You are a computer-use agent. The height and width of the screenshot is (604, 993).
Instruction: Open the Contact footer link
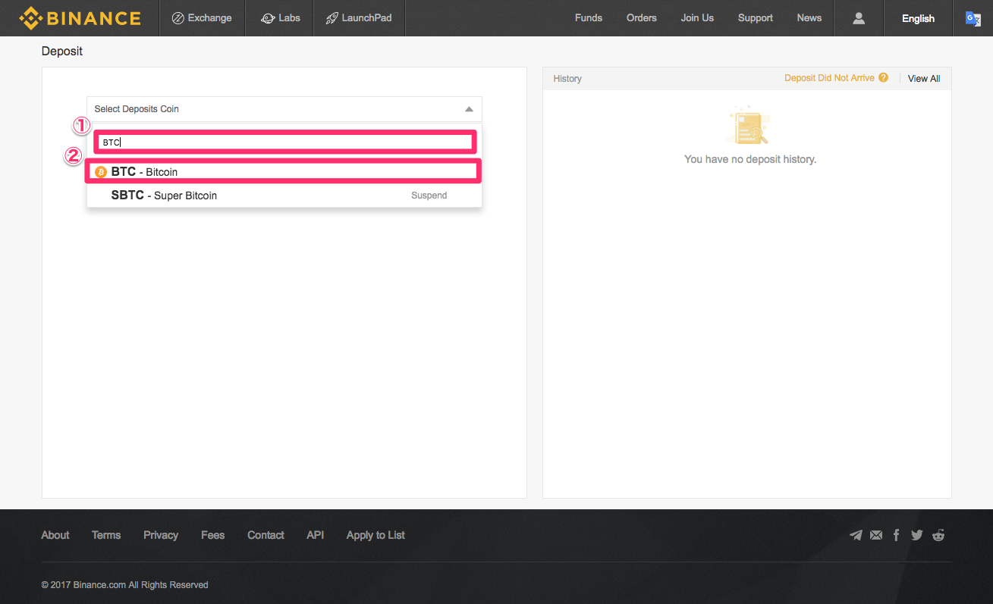[x=266, y=535]
